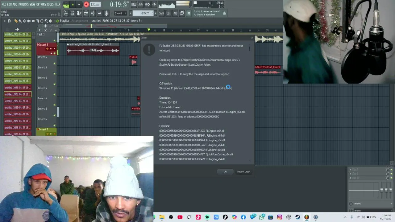
Task: Toggle the Alt modifier button
Action: click(175, 13)
